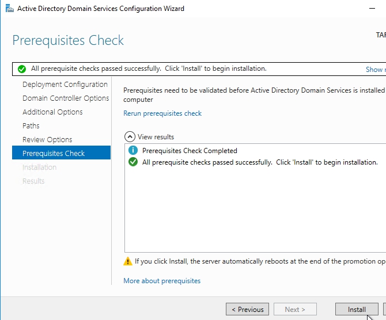Open Deployment Configuration step
Screen dimensions: 386x320
click(x=65, y=85)
